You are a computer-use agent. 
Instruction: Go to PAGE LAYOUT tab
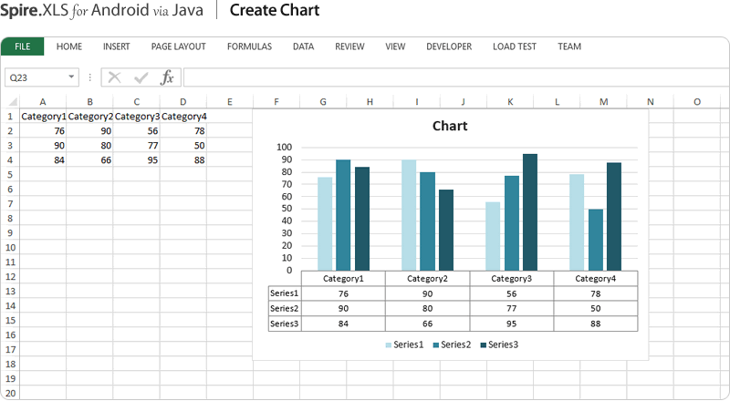pos(178,46)
